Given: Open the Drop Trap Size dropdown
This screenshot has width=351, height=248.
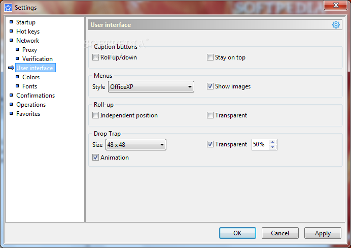Looking at the screenshot, I should (136, 145).
